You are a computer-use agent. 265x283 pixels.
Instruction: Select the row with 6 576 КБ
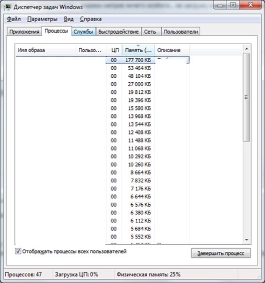pos(102,205)
